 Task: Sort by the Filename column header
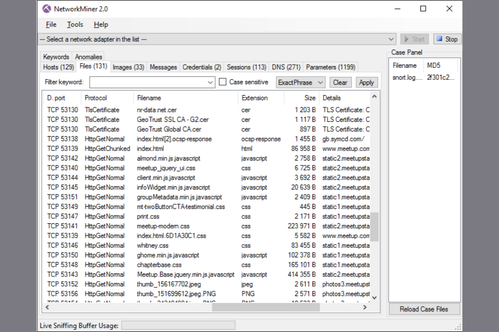(x=186, y=98)
